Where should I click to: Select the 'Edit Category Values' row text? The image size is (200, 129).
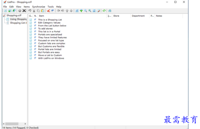click(49, 22)
